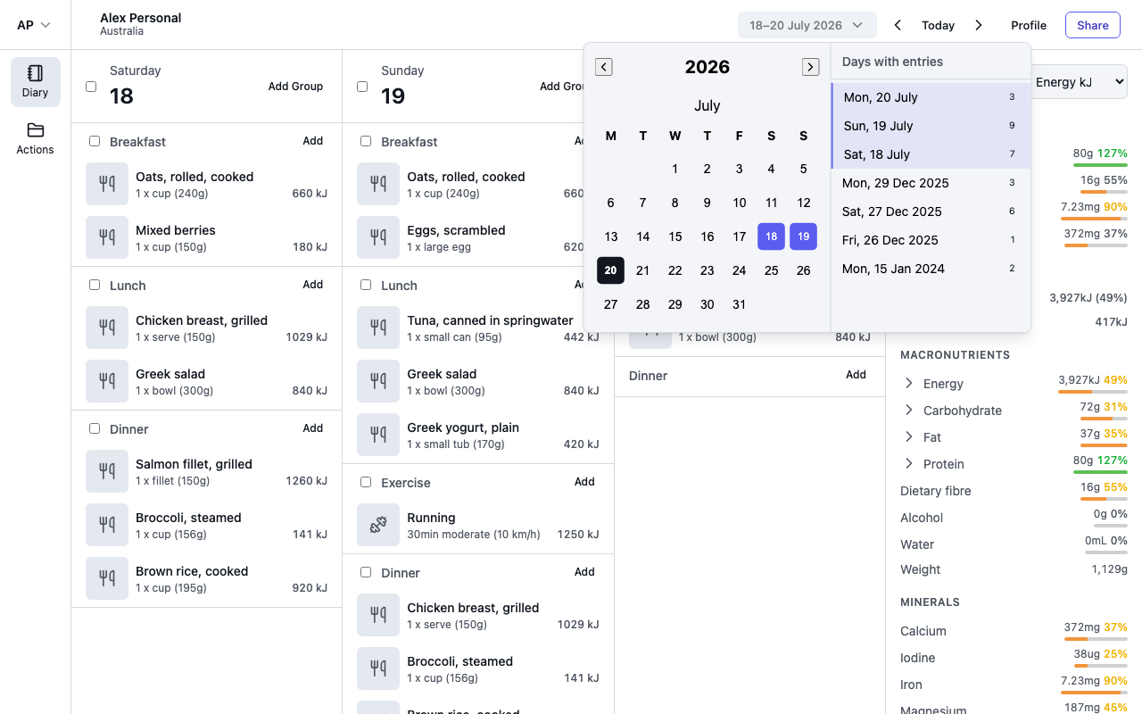This screenshot has width=1142, height=714.
Task: Click the food icon for Tuna, canned in springwater
Action: pyautogui.click(x=378, y=328)
